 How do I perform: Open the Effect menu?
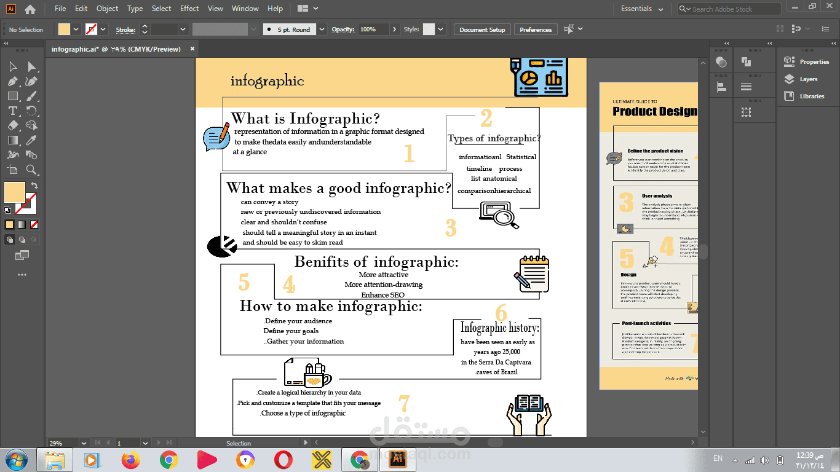point(189,9)
